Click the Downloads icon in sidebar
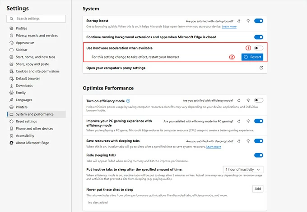Image resolution: width=307 pixels, height=212 pixels. (x=11, y=86)
